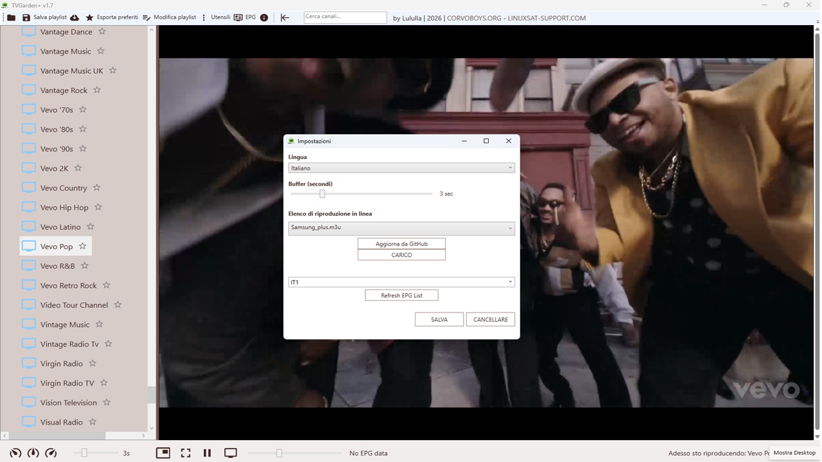Select normal speed gauge icon
Viewport: 822px width, 462px height.
pos(33,453)
